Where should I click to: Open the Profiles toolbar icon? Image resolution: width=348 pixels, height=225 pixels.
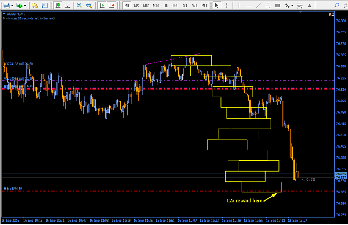[x=7, y=6]
